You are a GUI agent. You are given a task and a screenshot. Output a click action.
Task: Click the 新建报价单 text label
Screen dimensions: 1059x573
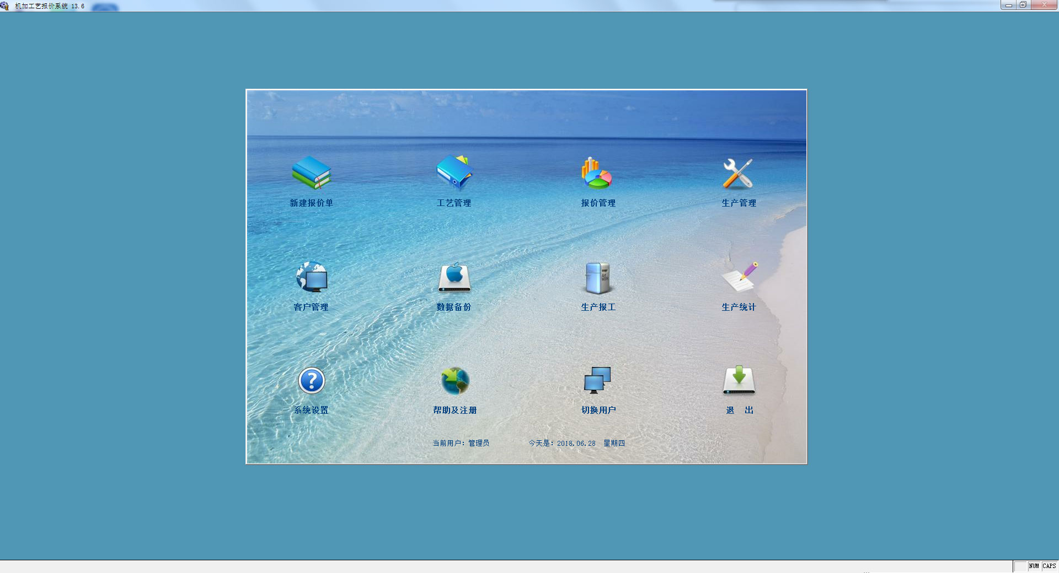pyautogui.click(x=312, y=203)
